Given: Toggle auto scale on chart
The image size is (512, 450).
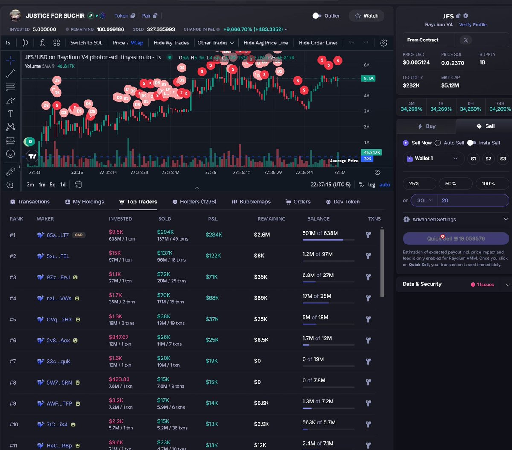Looking at the screenshot, I should pos(384,185).
